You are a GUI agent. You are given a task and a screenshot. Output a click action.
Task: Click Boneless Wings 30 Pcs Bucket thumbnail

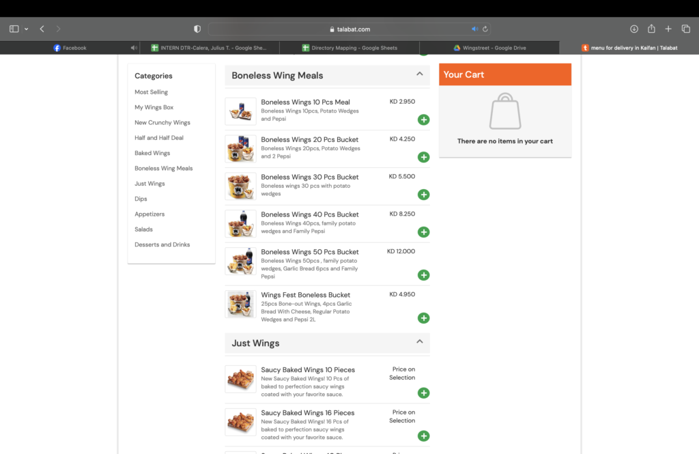tap(240, 186)
